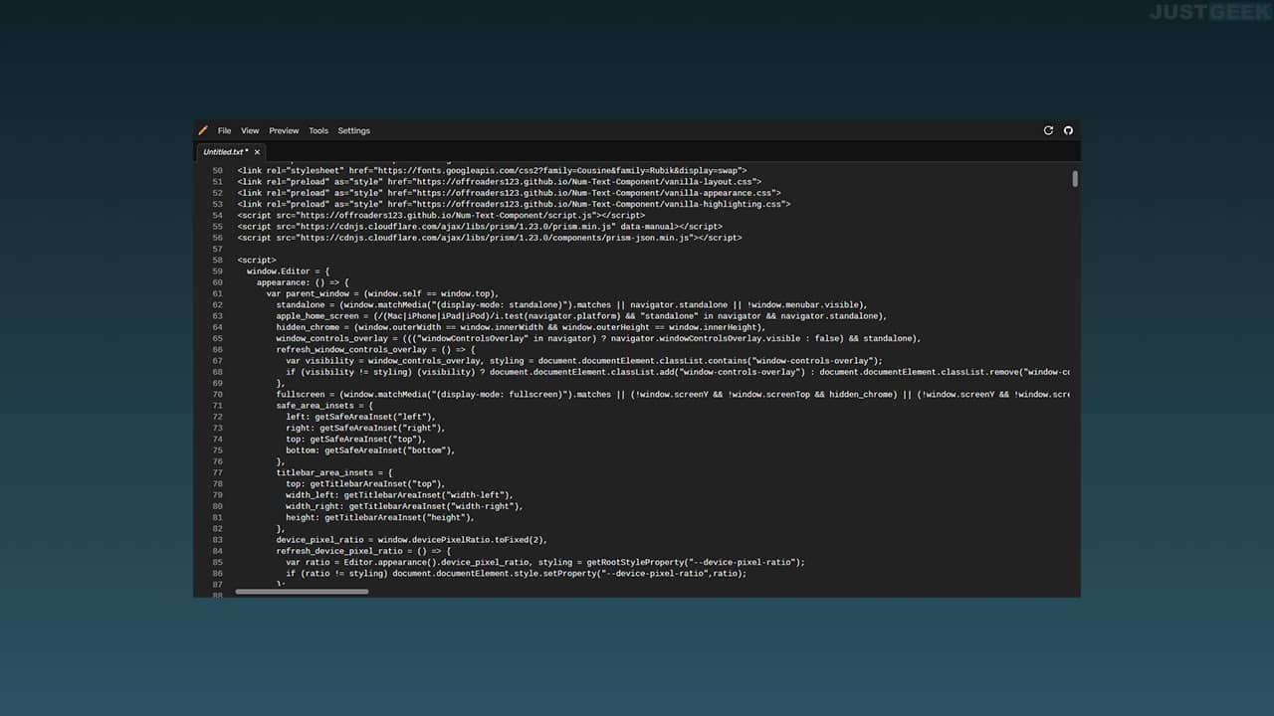The height and width of the screenshot is (716, 1274).
Task: Click line number 50 in the gutter
Action: pos(218,171)
